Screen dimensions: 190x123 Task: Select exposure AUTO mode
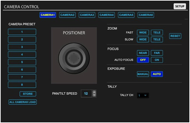157,74
